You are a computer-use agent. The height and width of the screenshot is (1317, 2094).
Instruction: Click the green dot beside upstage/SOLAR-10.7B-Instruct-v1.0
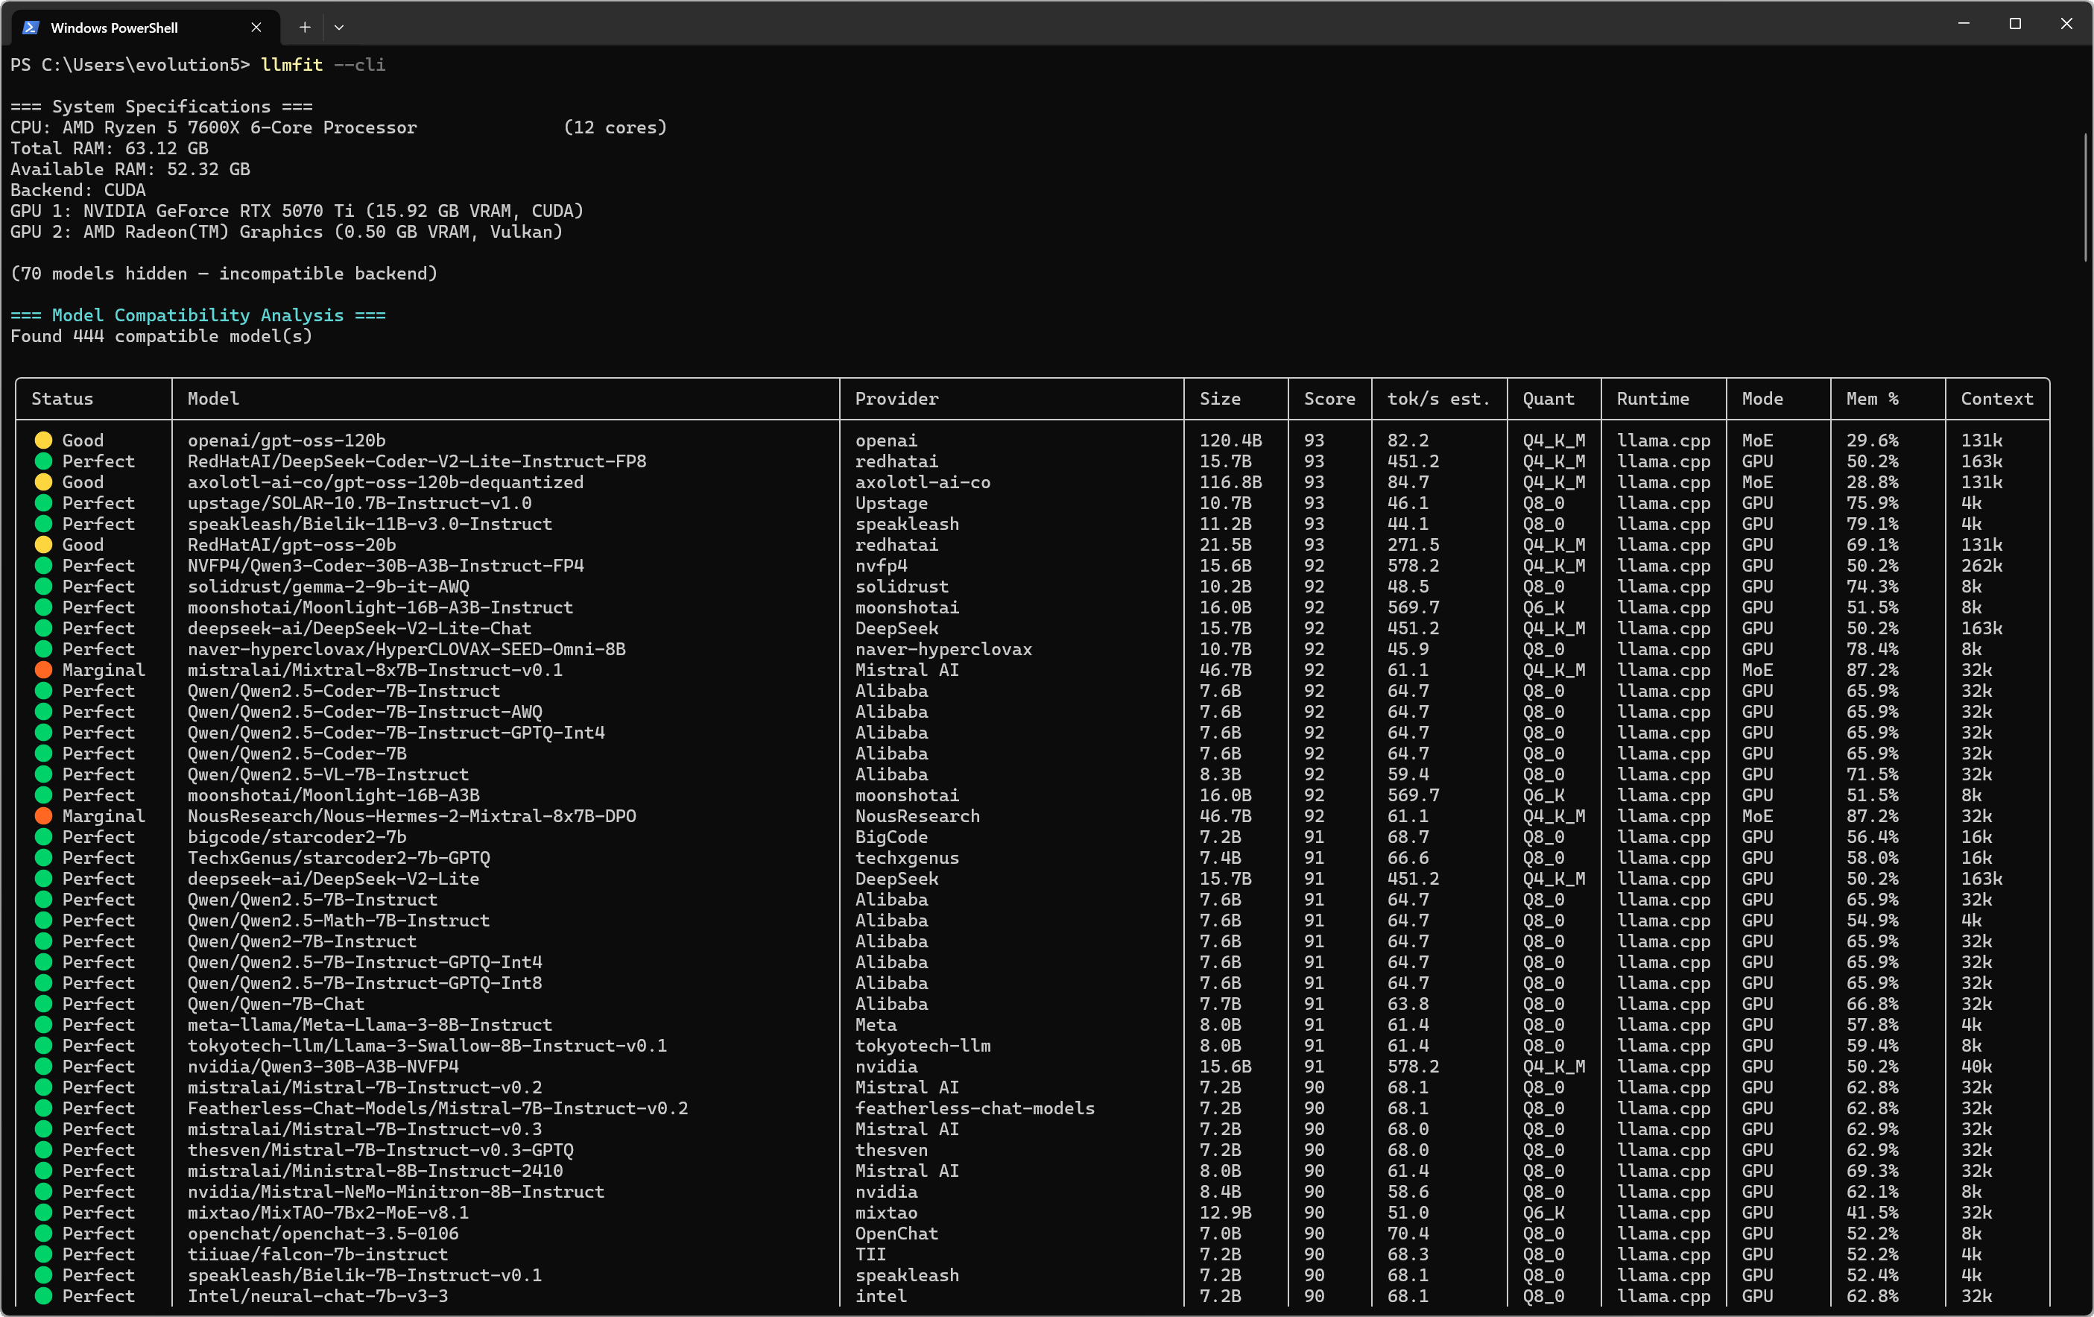coord(43,504)
